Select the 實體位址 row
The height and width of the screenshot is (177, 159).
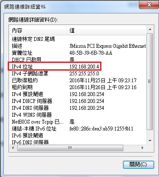pos(78,53)
